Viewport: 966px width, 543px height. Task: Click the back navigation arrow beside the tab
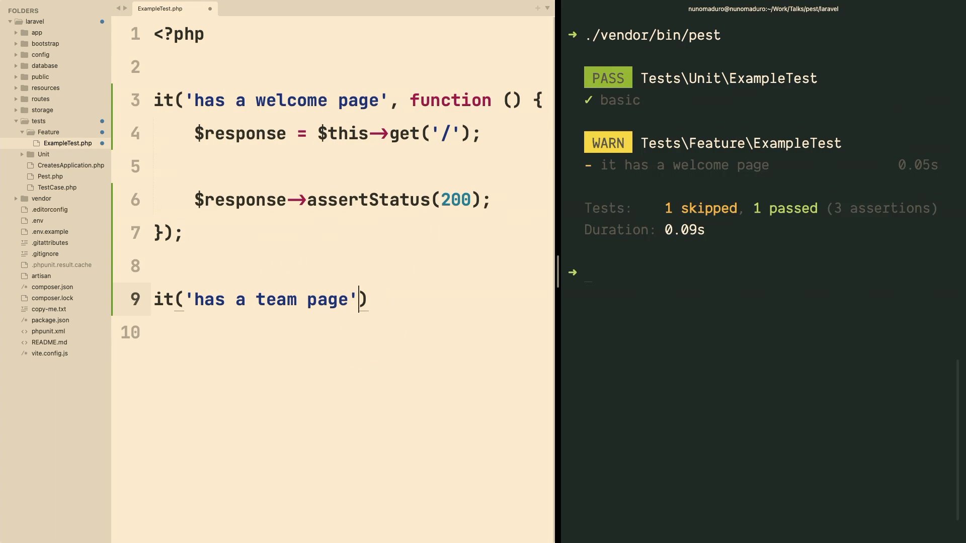click(x=118, y=8)
